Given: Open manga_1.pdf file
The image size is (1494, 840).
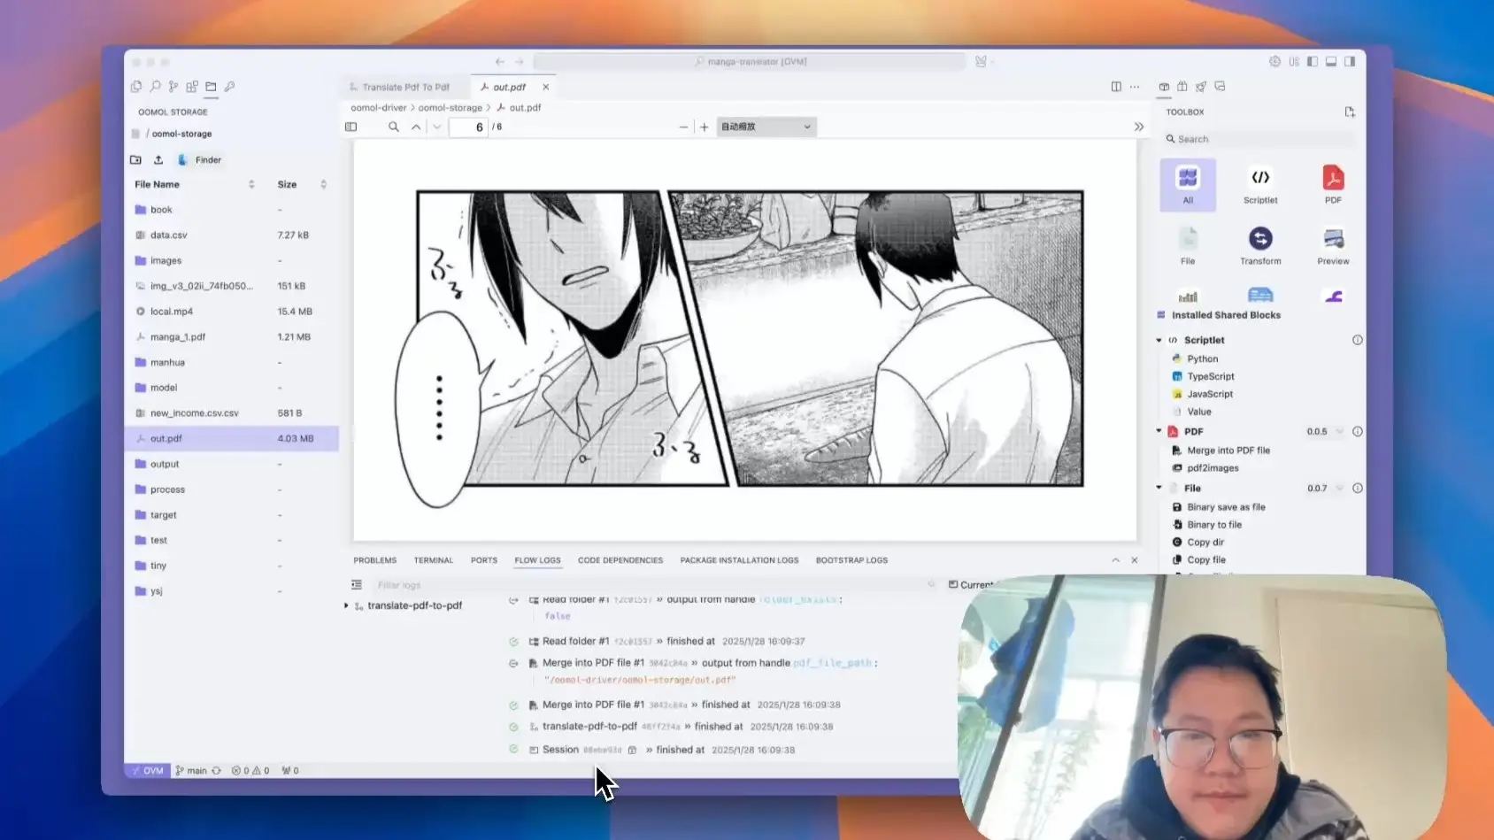Looking at the screenshot, I should pos(231,337).
